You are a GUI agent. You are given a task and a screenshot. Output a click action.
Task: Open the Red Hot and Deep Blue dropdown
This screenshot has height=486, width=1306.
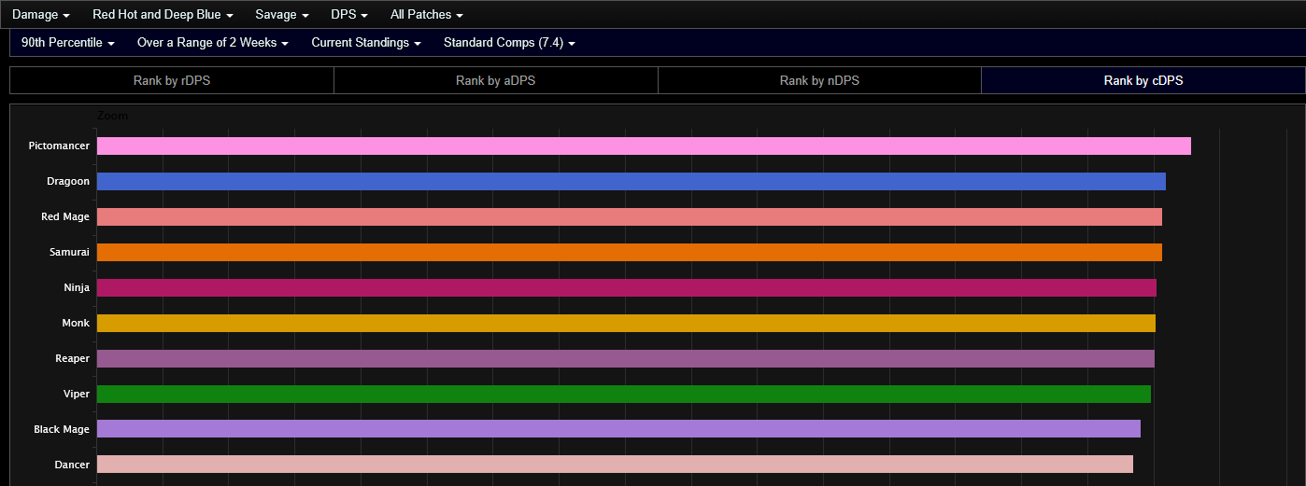pyautogui.click(x=163, y=15)
